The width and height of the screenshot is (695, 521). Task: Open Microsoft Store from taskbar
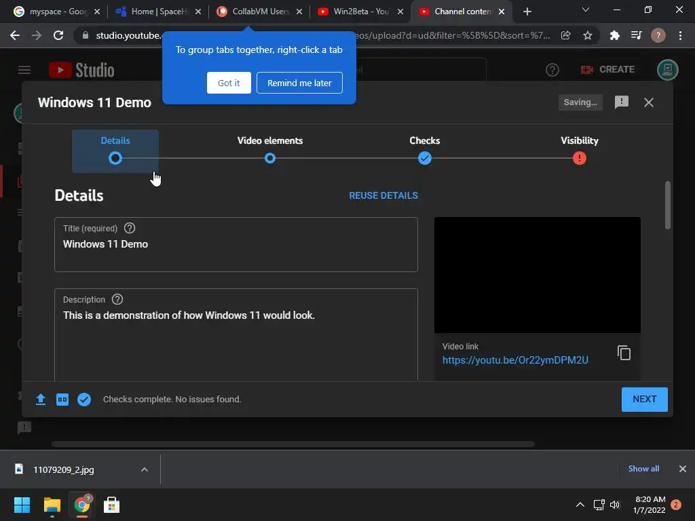[x=111, y=505]
